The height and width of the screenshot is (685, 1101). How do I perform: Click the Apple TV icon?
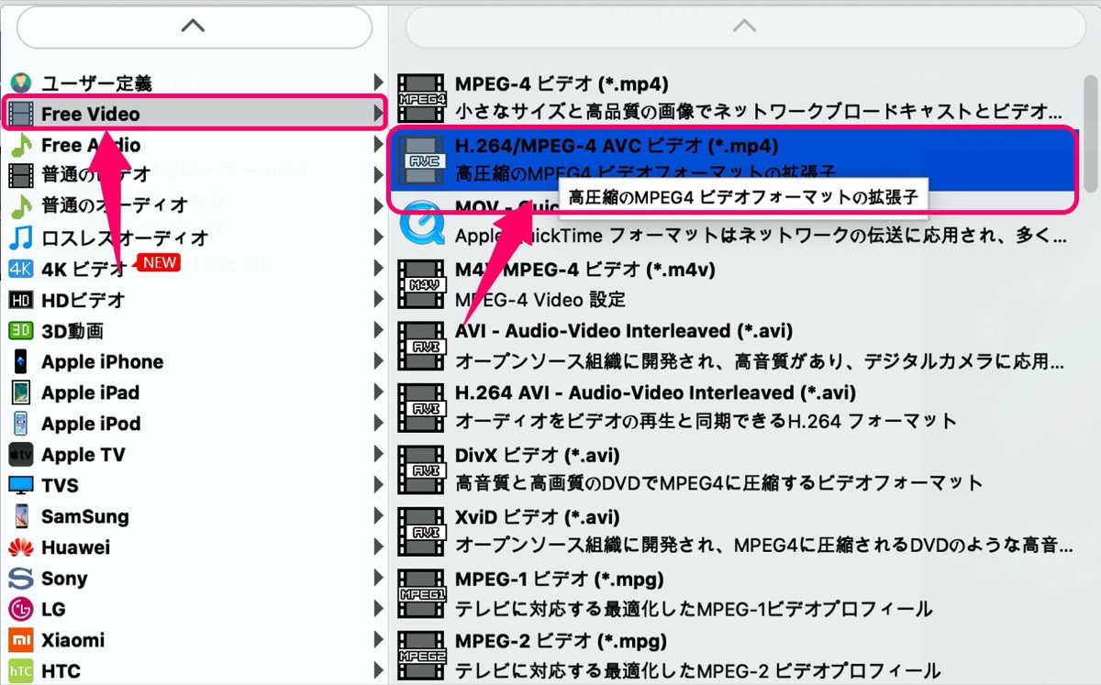click(20, 455)
